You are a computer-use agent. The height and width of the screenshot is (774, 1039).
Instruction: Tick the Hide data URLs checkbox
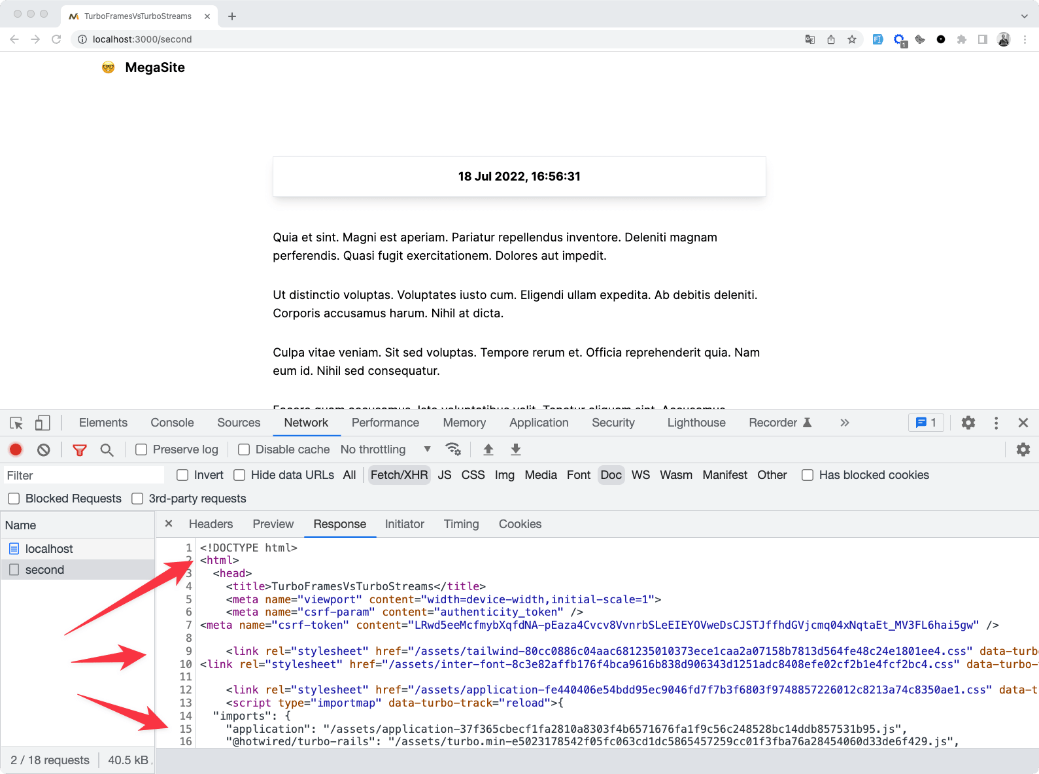(x=239, y=475)
